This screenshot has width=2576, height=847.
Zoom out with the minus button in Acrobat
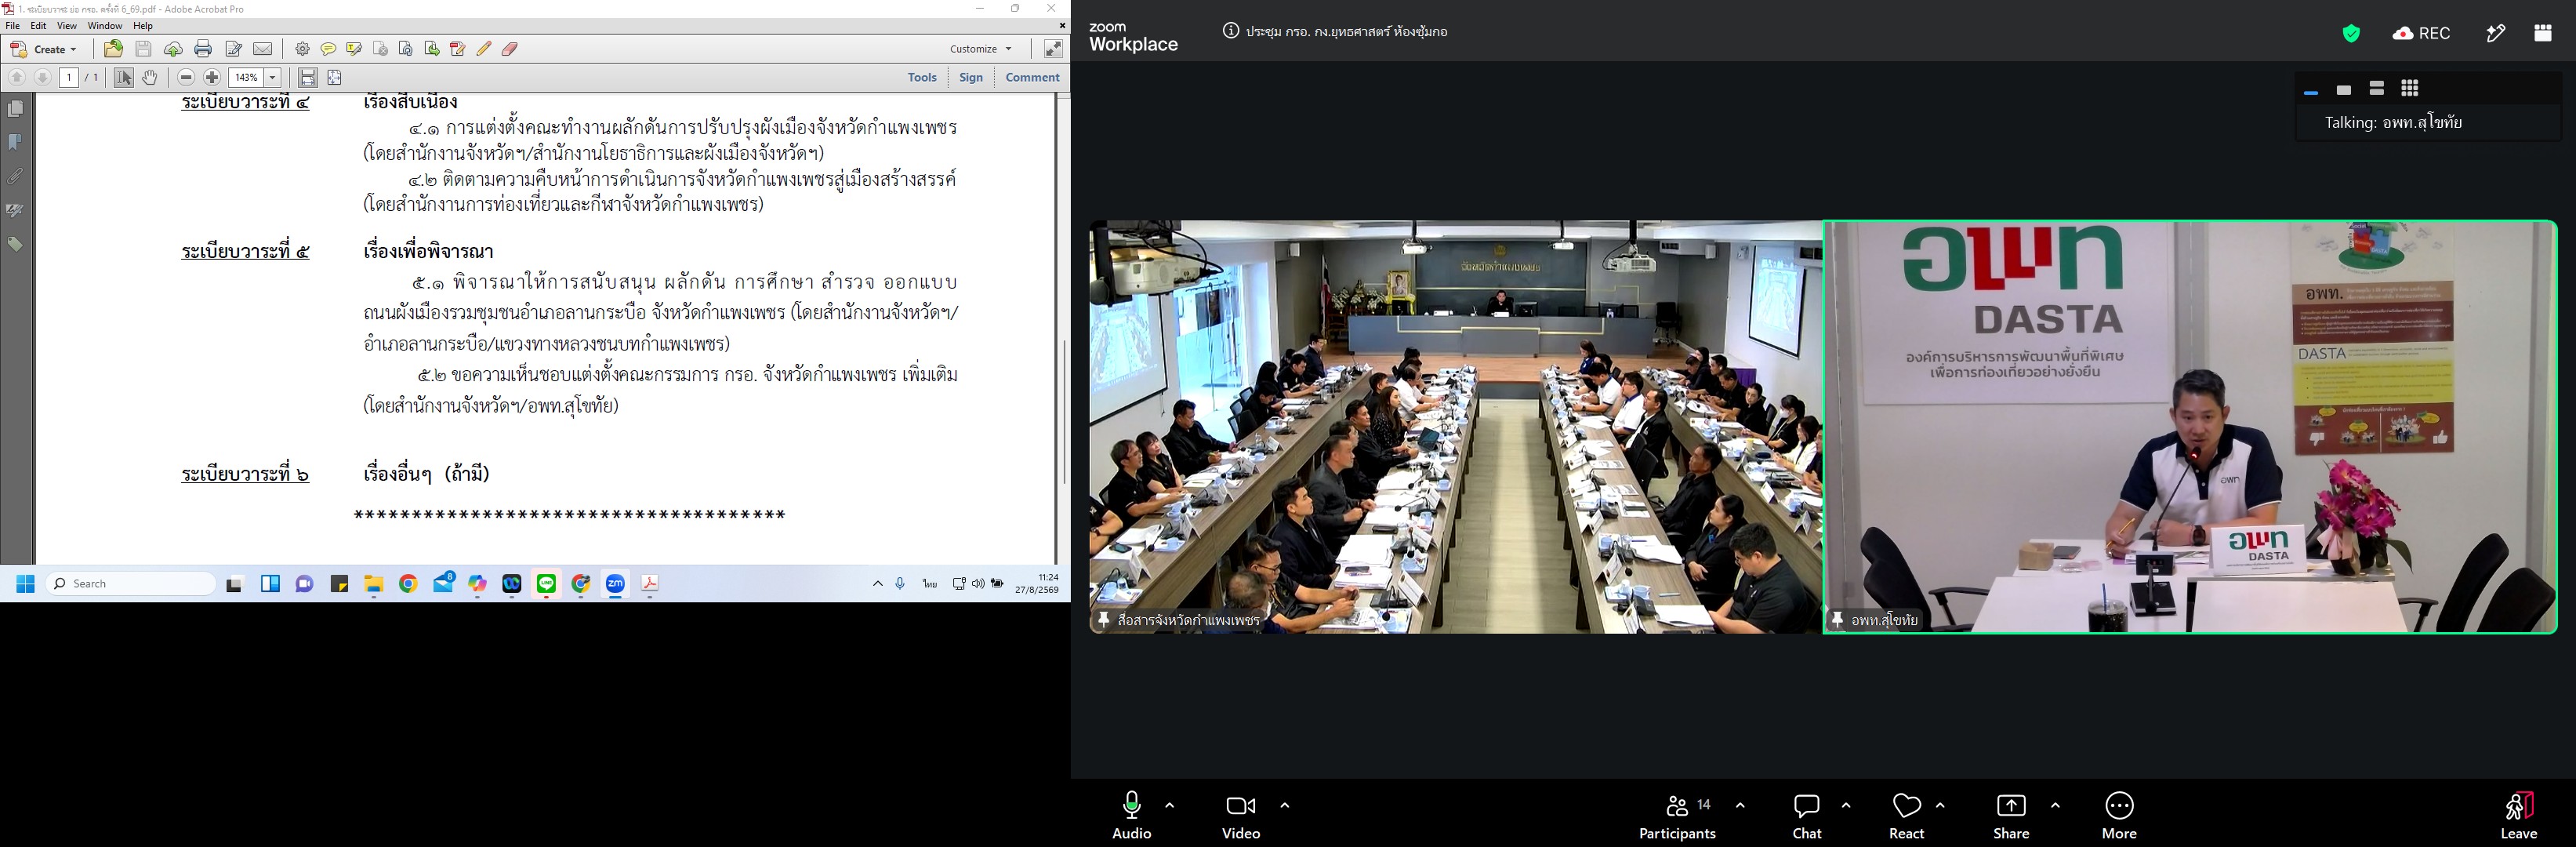pyautogui.click(x=186, y=77)
